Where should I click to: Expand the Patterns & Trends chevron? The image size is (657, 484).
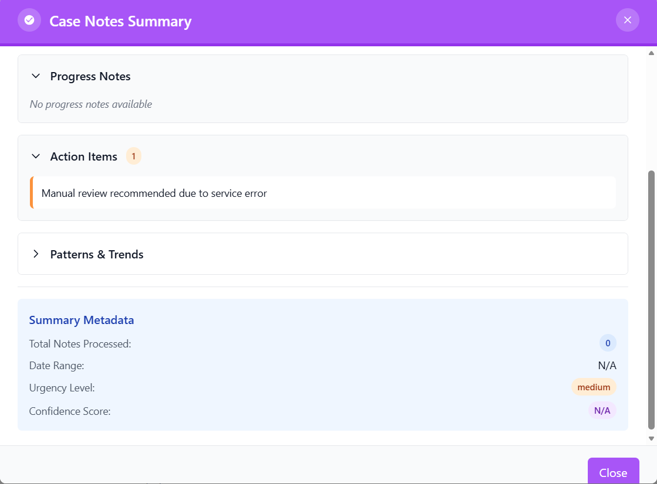[36, 254]
